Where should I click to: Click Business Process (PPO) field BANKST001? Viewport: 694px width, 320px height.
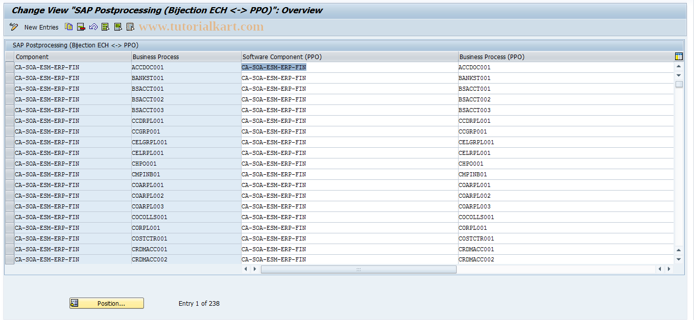tap(566, 78)
